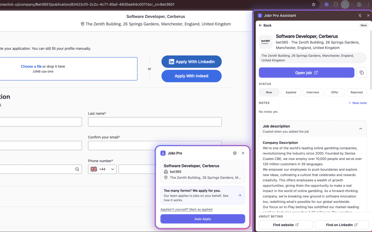Open the Jobr extension icon in browser toolbar
This screenshot has height=232, width=372.
(327, 4)
